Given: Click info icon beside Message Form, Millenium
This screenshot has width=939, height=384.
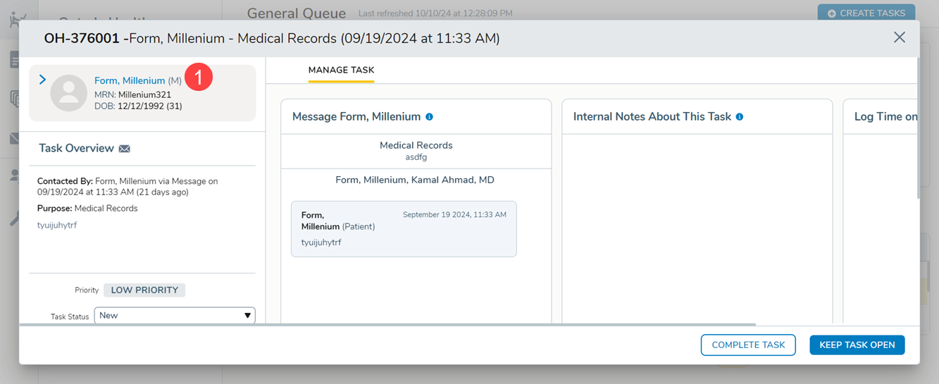Looking at the screenshot, I should (430, 117).
